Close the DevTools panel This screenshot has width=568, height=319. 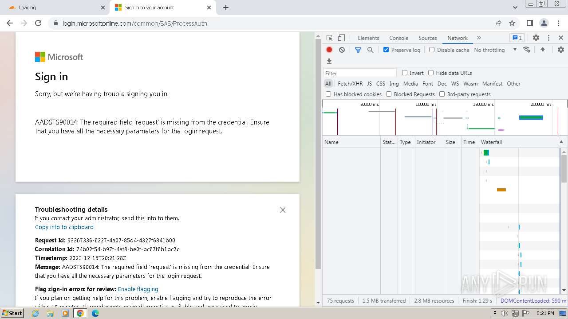pyautogui.click(x=561, y=38)
